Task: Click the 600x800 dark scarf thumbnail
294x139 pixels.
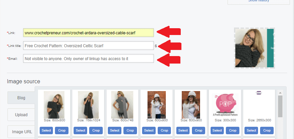Action: point(54,105)
